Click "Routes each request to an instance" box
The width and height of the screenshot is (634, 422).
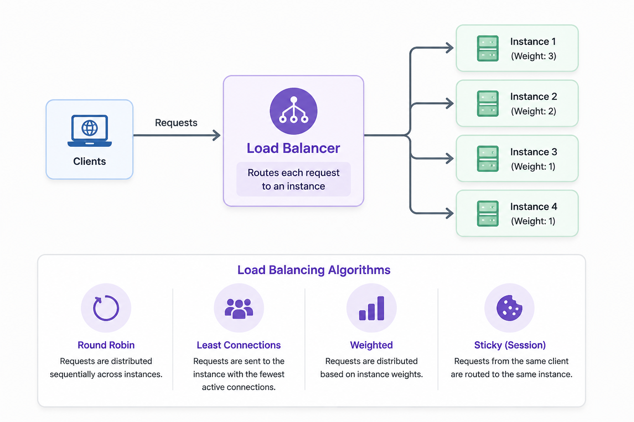pyautogui.click(x=293, y=179)
